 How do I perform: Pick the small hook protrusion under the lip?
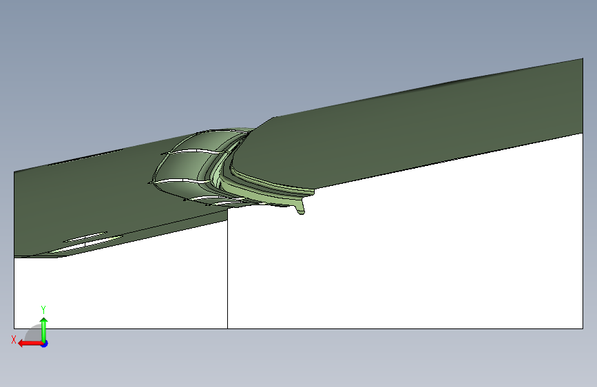(x=300, y=209)
